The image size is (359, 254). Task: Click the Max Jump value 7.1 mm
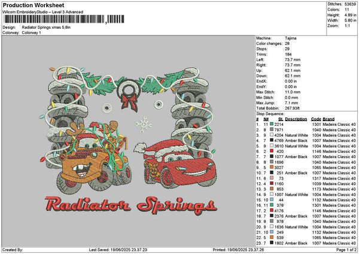[x=291, y=103]
